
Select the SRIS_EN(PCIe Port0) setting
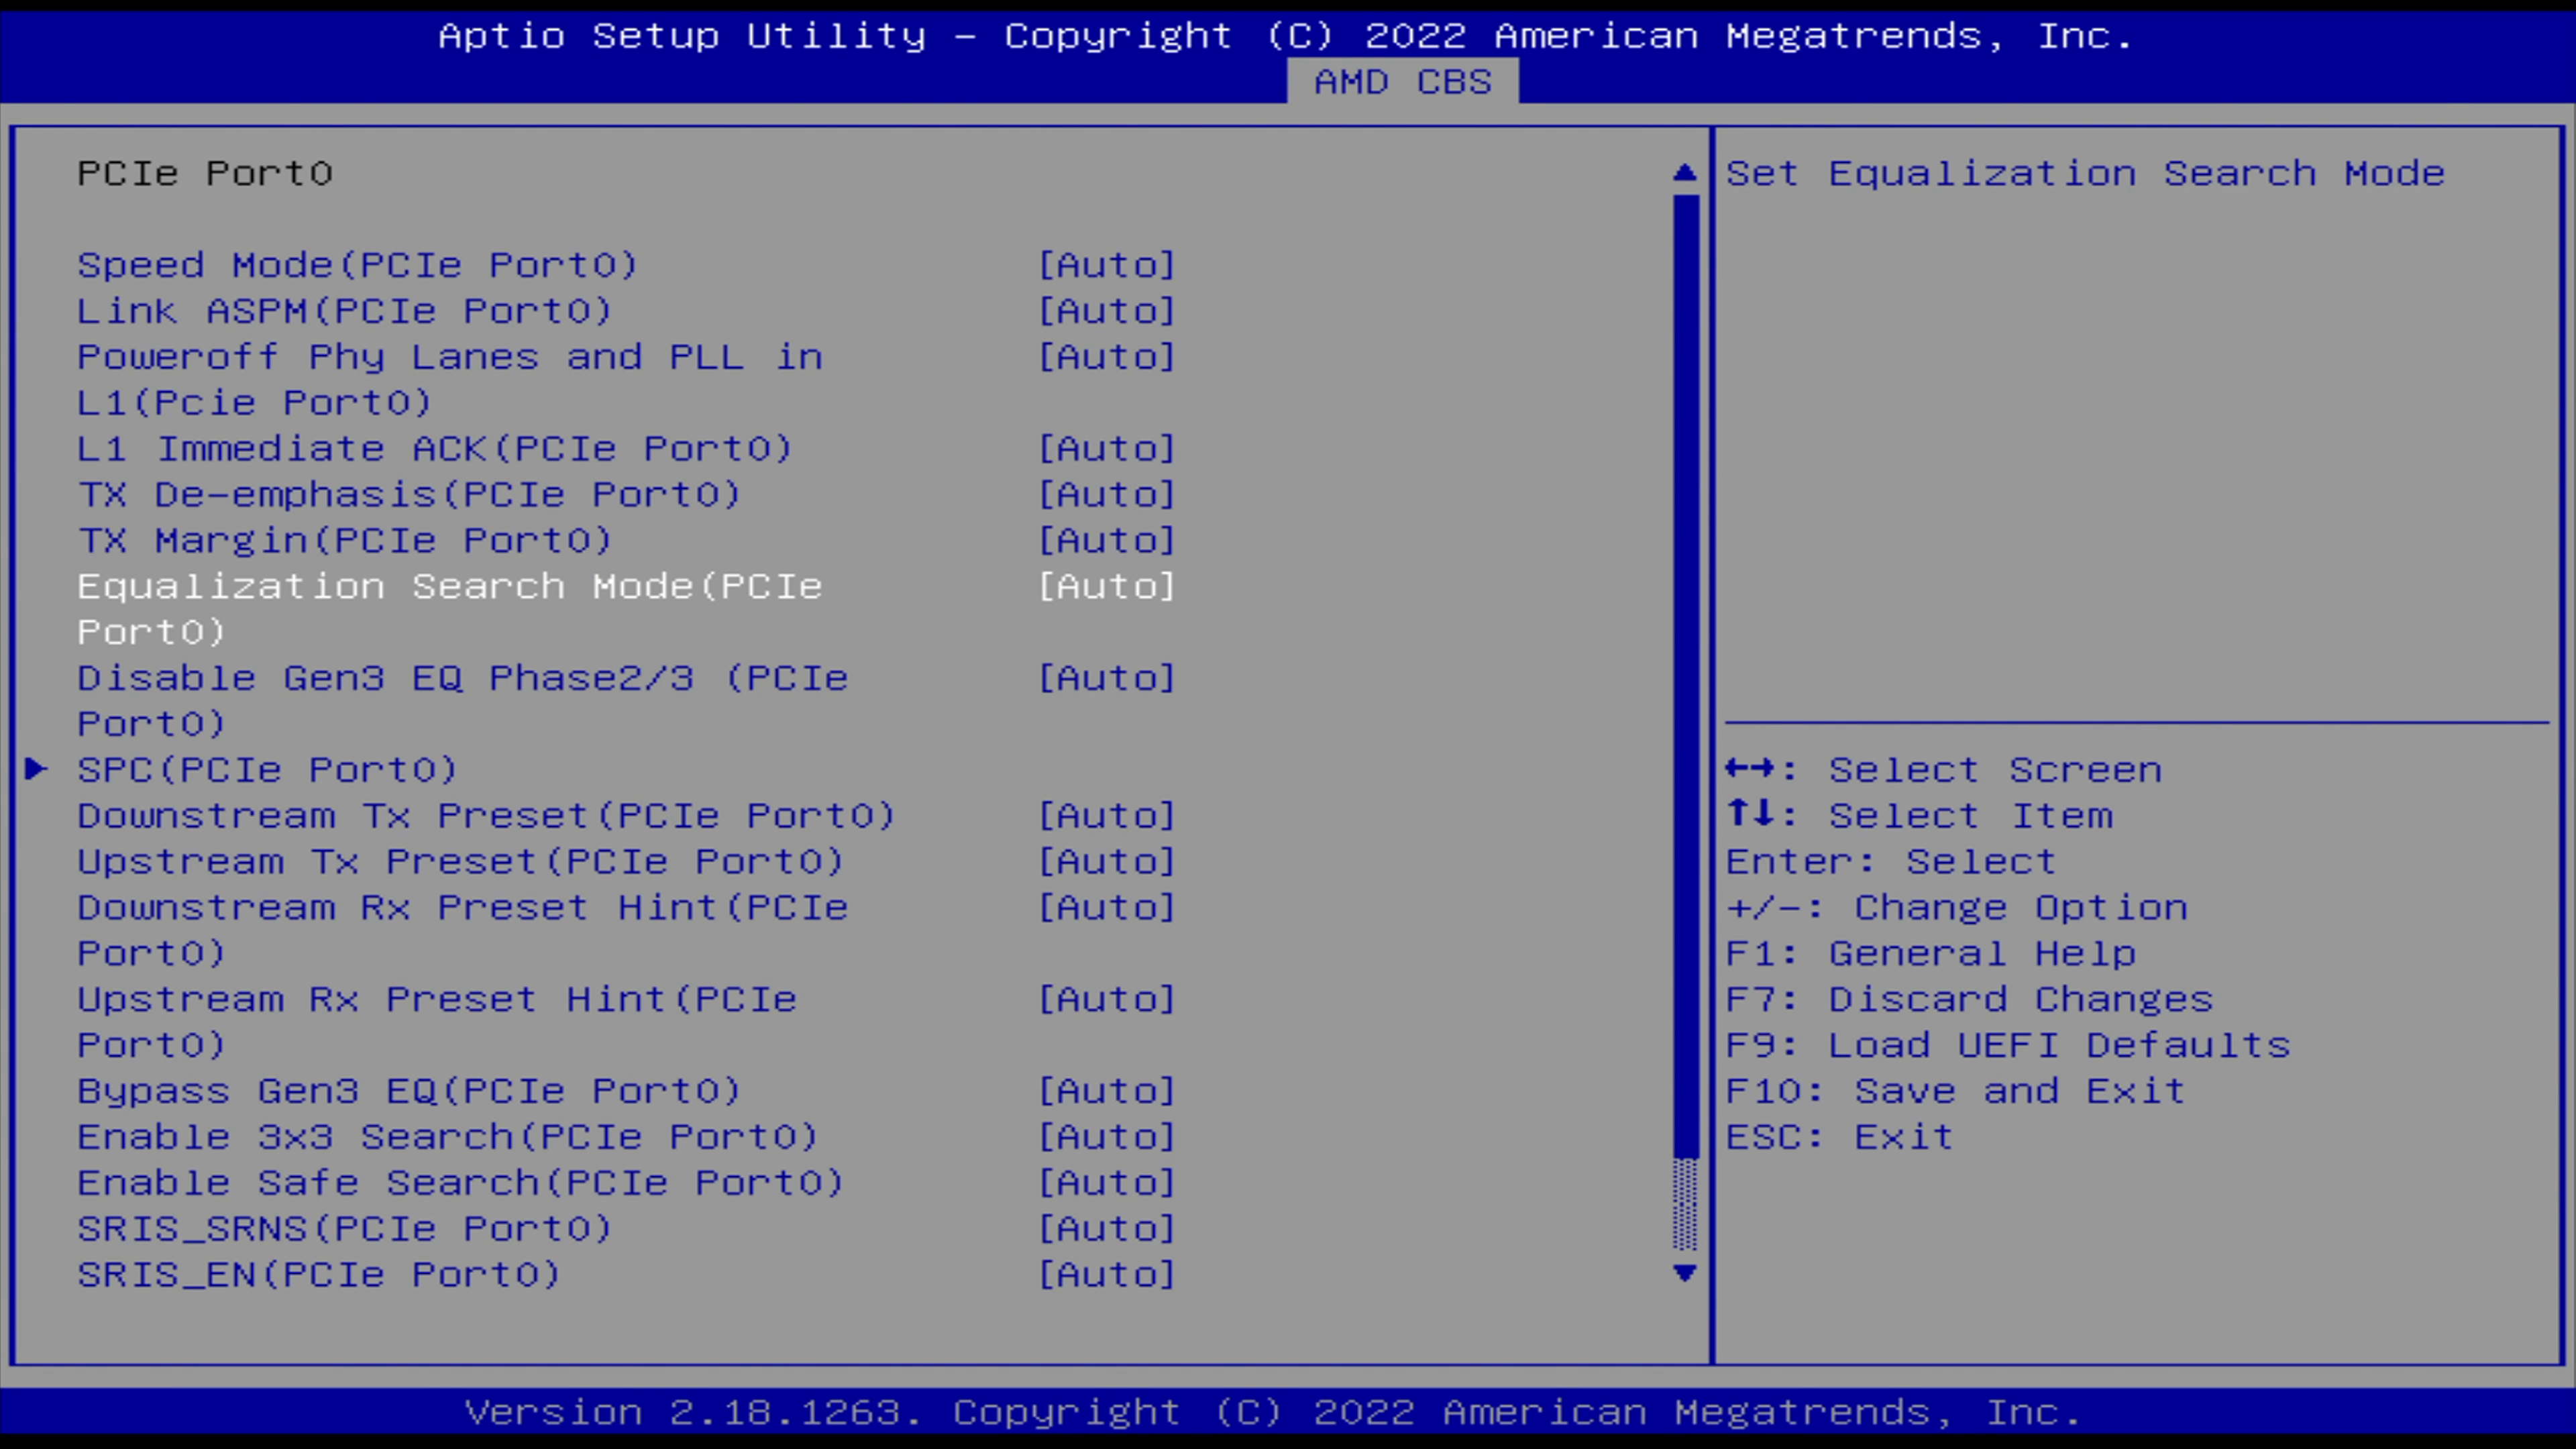319,1275
